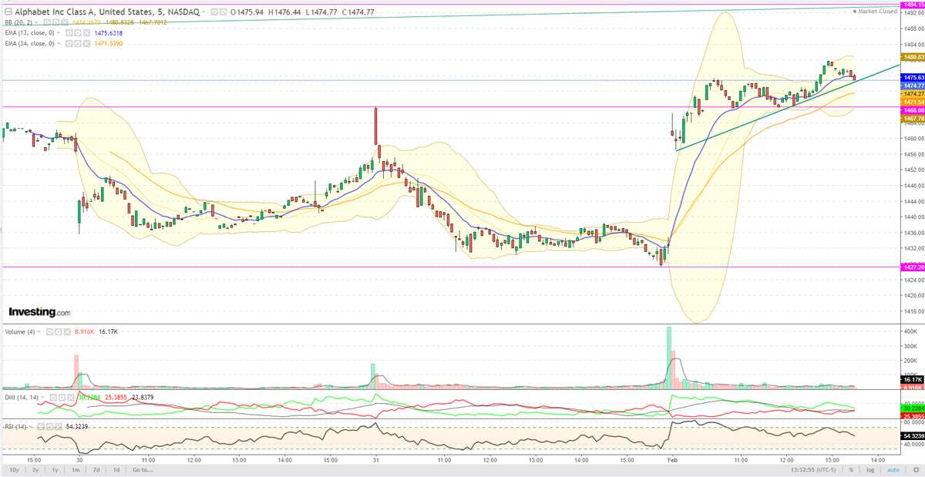Open settings for the main Alphabet series

pos(224,12)
